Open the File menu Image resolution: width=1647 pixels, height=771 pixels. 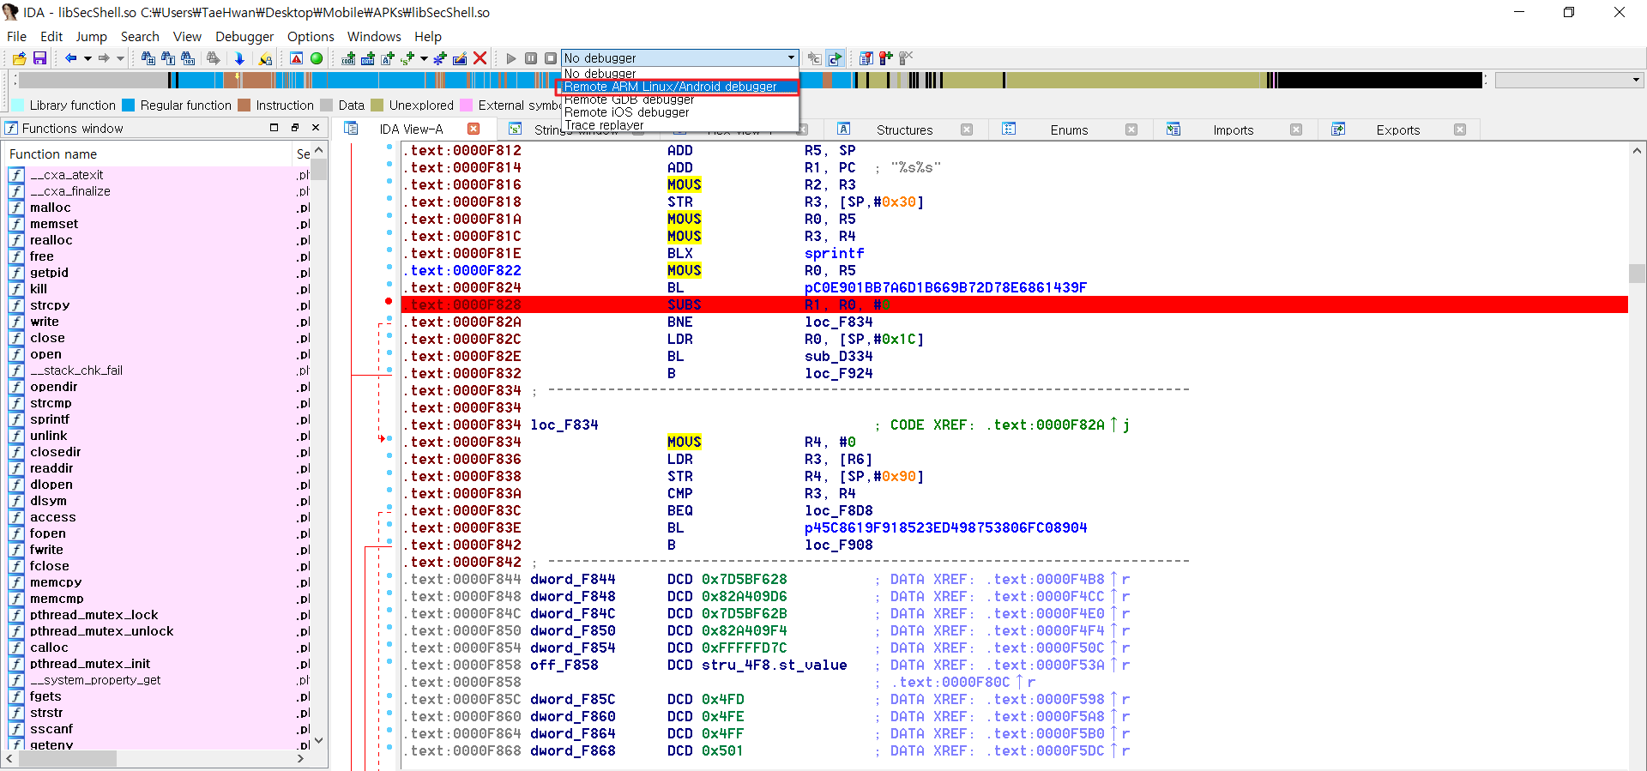click(16, 36)
